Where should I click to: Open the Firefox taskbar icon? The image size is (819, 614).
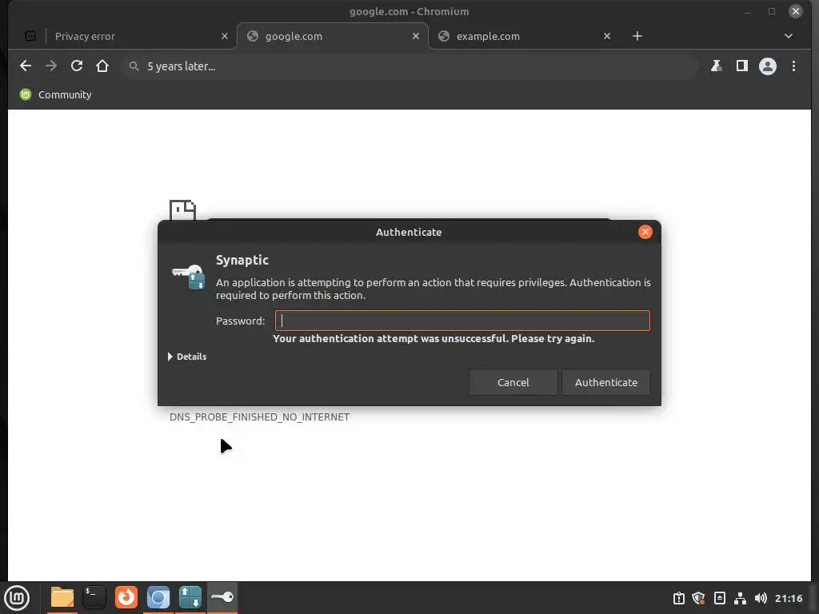point(126,597)
